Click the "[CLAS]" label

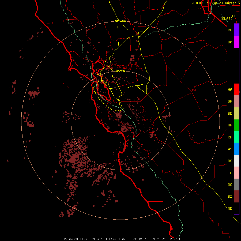click(226, 18)
